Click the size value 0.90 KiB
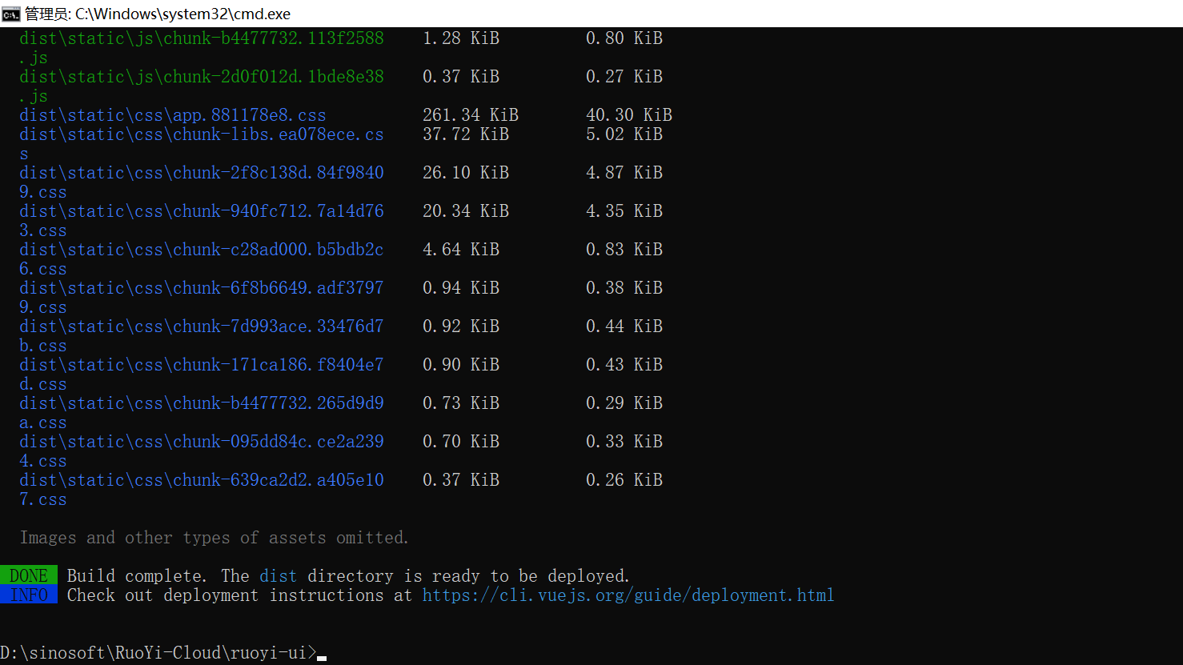 [x=461, y=365]
